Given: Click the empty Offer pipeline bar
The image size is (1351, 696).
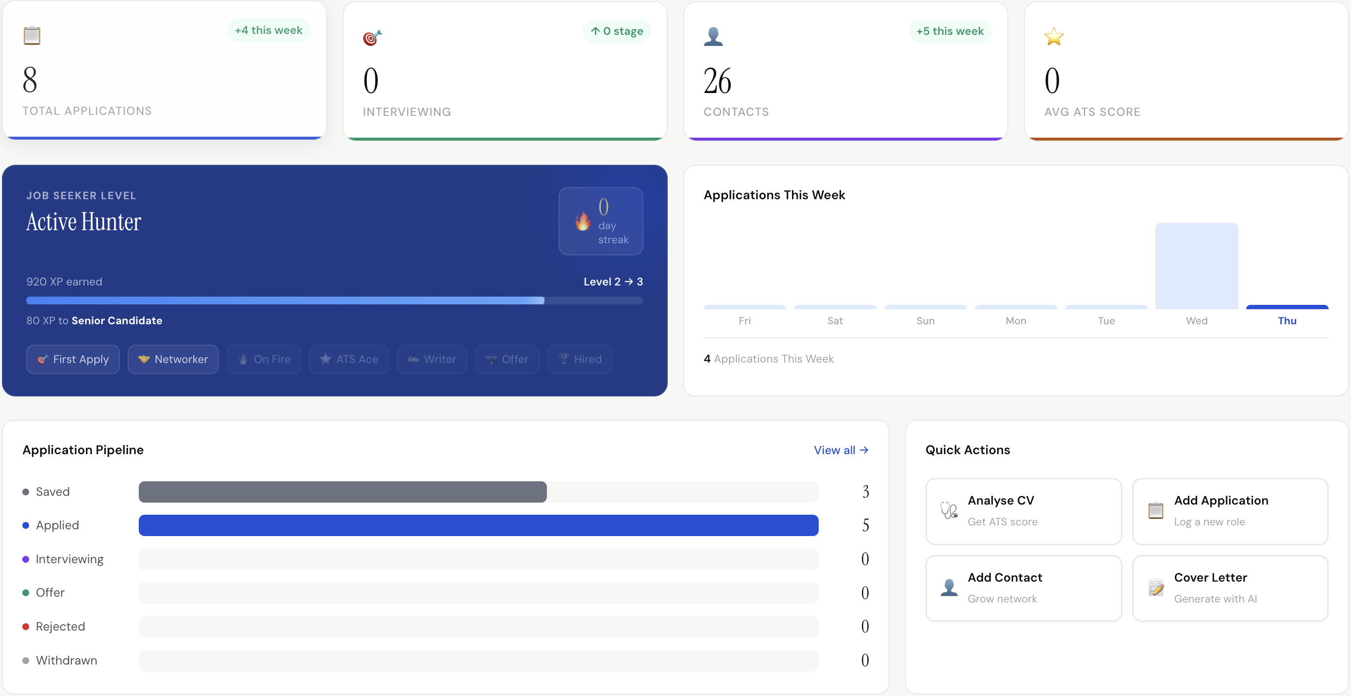Looking at the screenshot, I should 478,593.
